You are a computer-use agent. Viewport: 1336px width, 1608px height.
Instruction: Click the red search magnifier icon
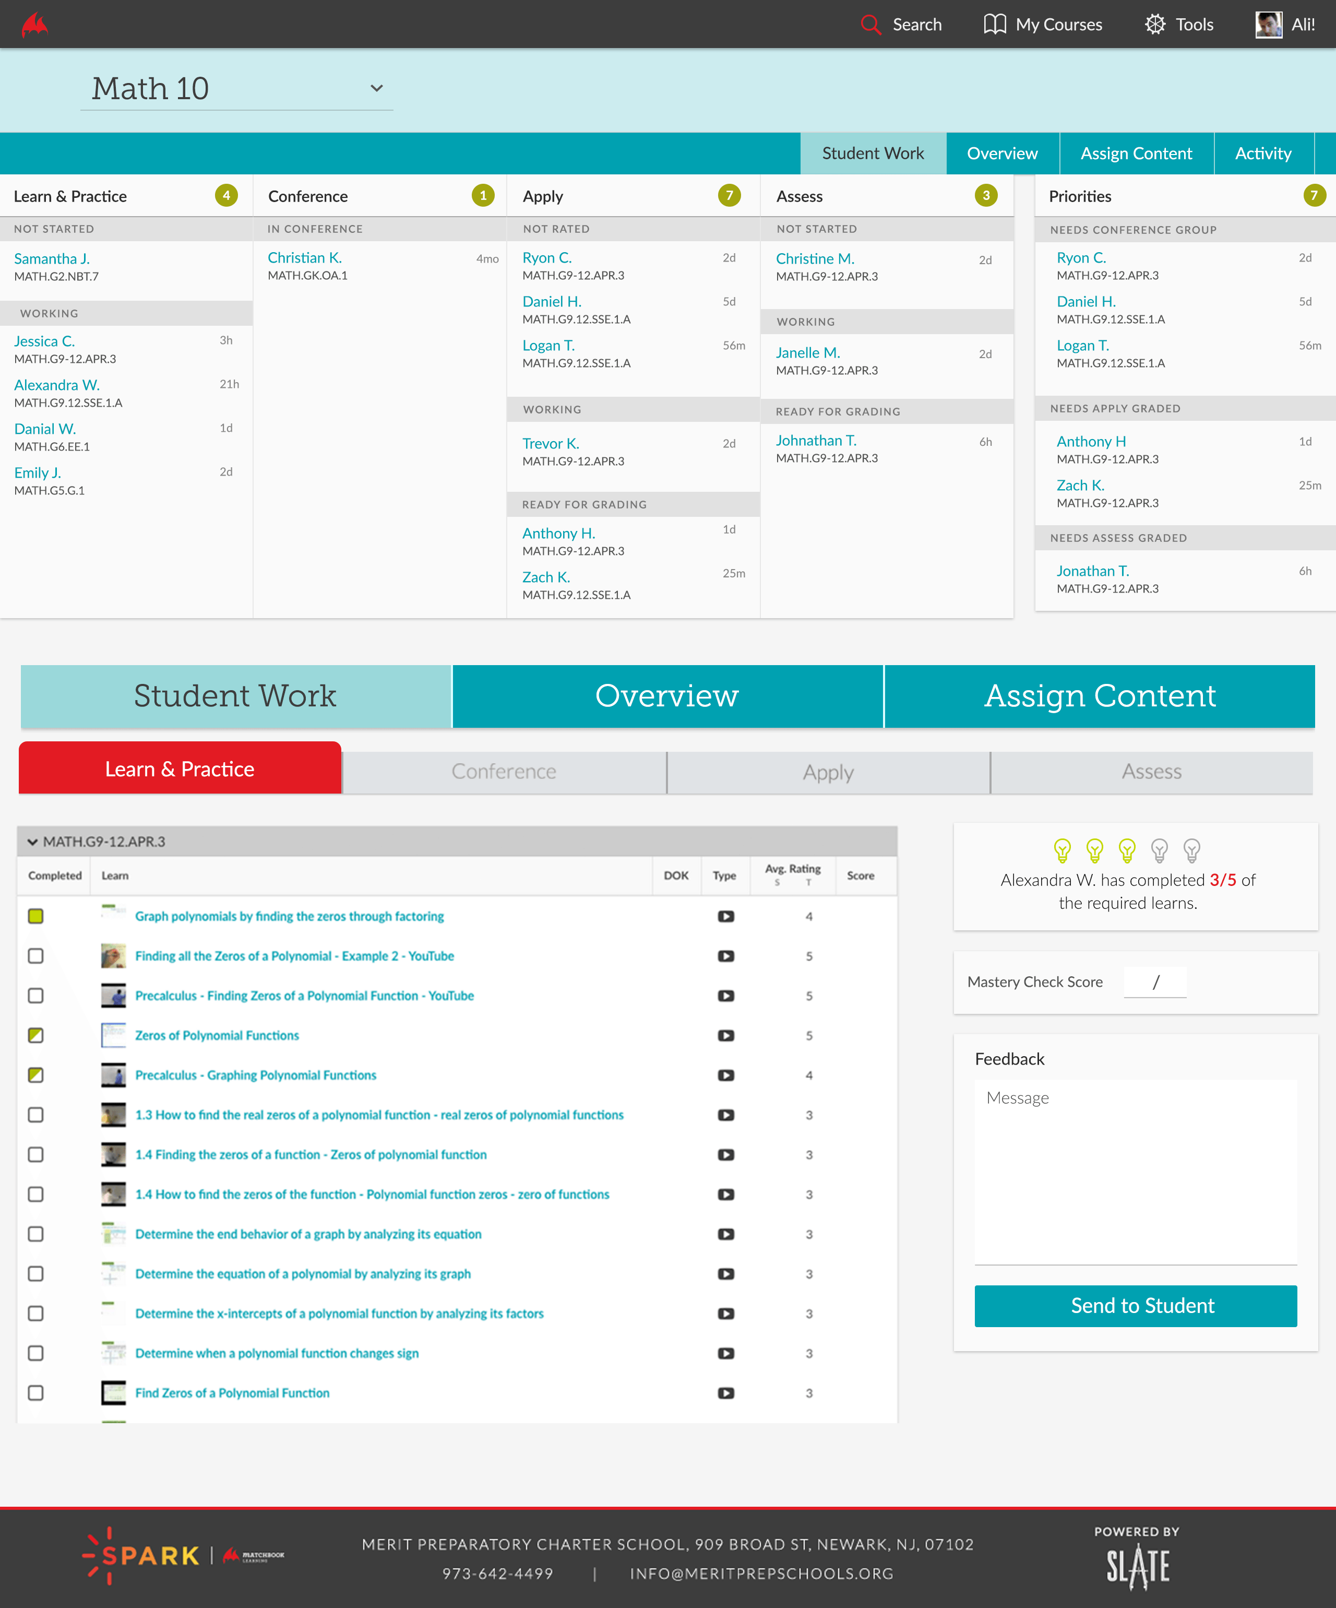coord(870,25)
